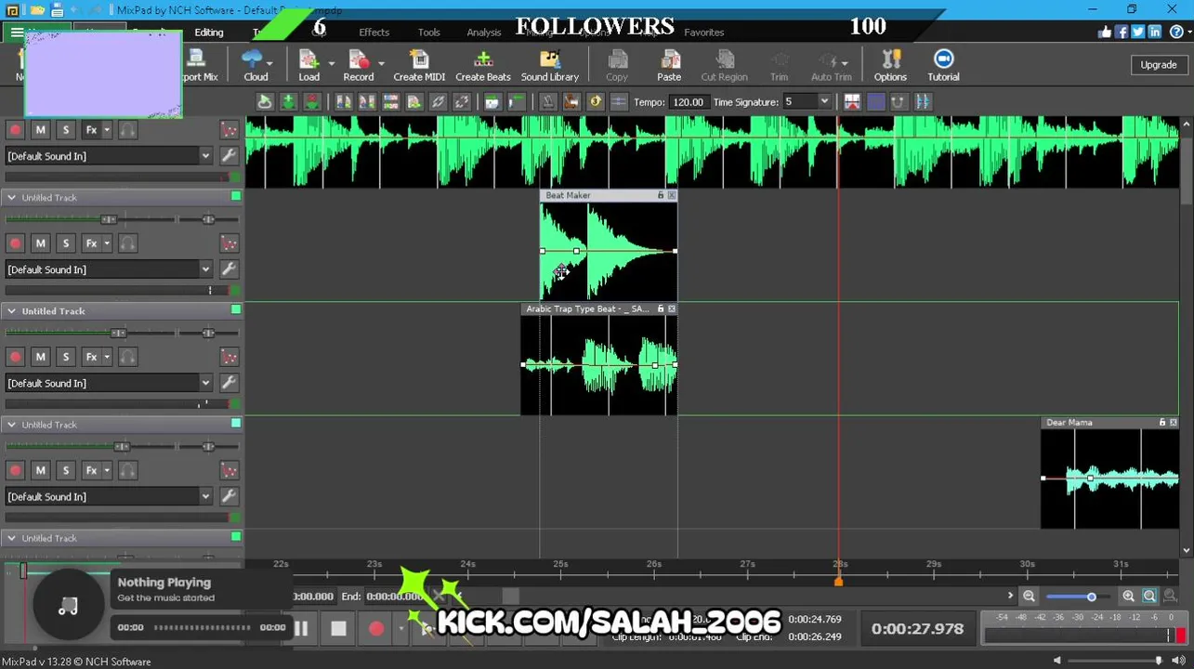Click the red record transport button
The height and width of the screenshot is (669, 1194).
[x=375, y=628]
